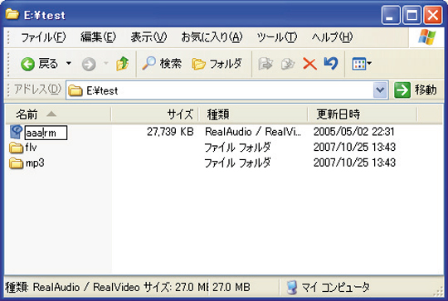Screen dimensions: 448x301
Task: Open the 編集(E) menu
Action: pyautogui.click(x=98, y=37)
